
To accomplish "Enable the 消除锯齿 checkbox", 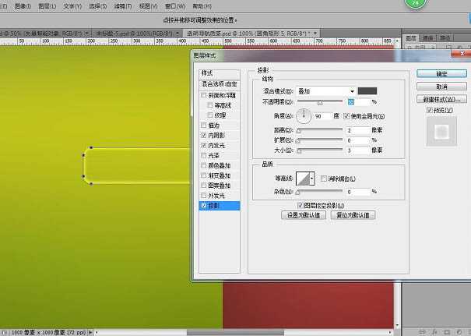I will click(324, 179).
